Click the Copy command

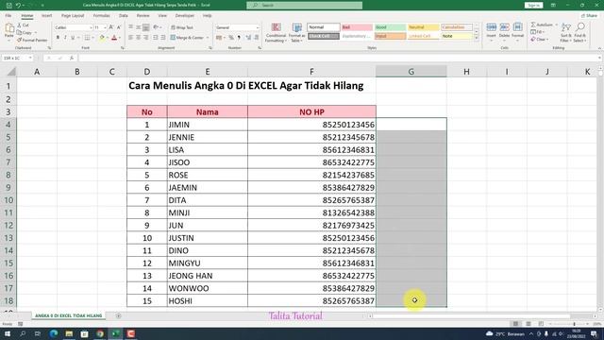pos(25,32)
